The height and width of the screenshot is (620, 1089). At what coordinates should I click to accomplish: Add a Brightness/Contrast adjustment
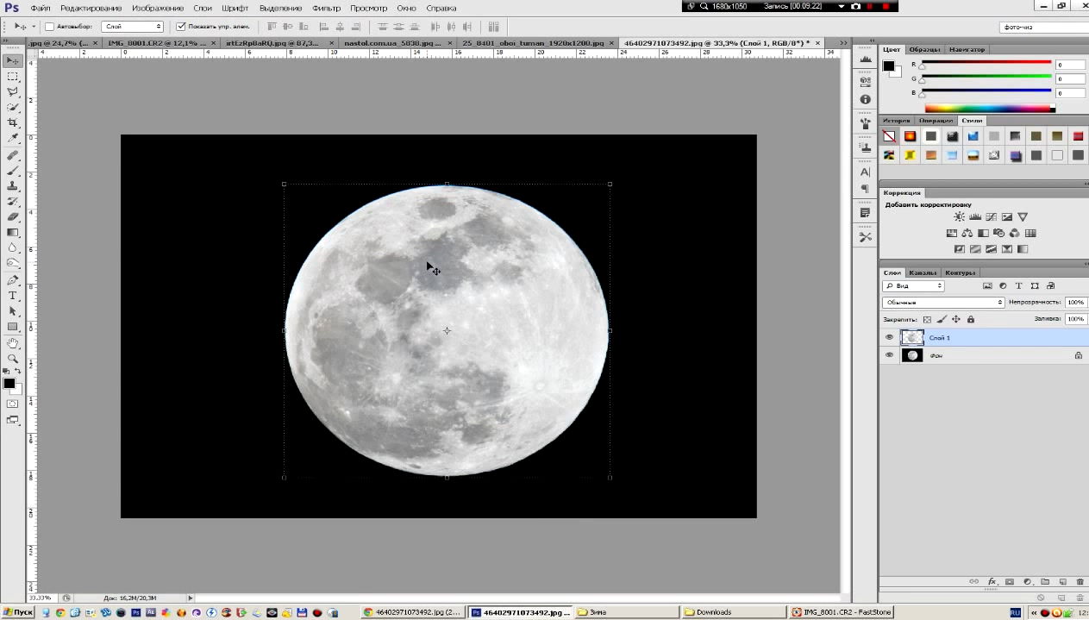coord(959,217)
